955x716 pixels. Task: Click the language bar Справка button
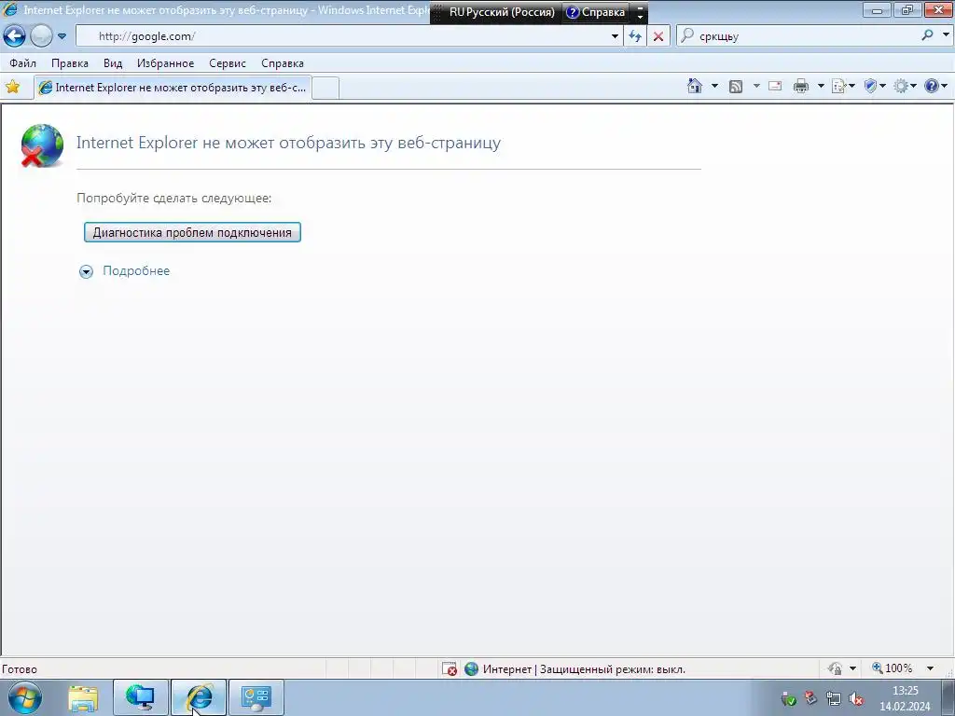(596, 12)
